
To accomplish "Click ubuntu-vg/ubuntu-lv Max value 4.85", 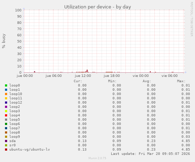I will (186, 150).
